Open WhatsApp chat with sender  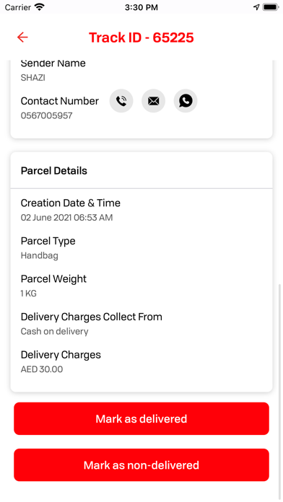tap(186, 101)
